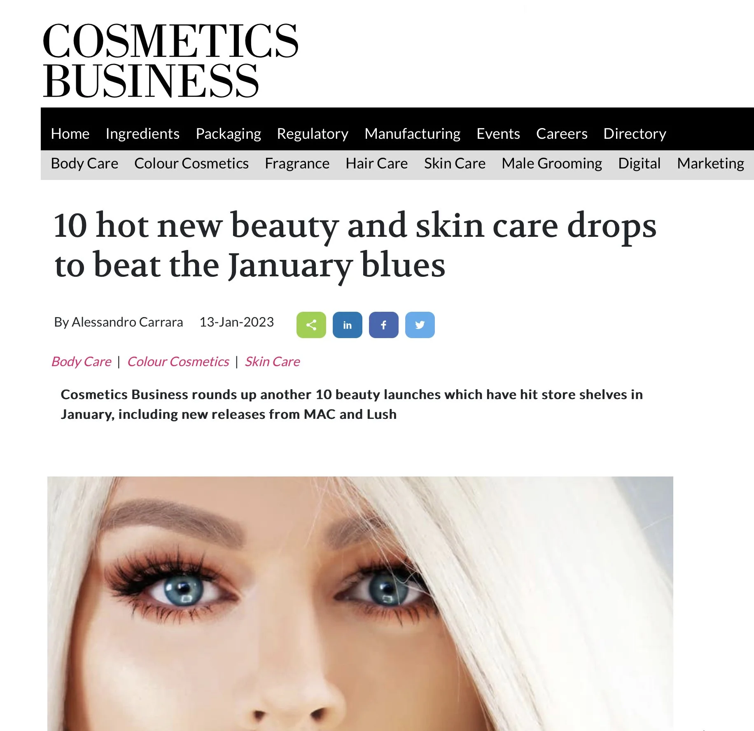This screenshot has height=731, width=754.
Task: Click the pink Body Care tag link
Action: point(81,362)
